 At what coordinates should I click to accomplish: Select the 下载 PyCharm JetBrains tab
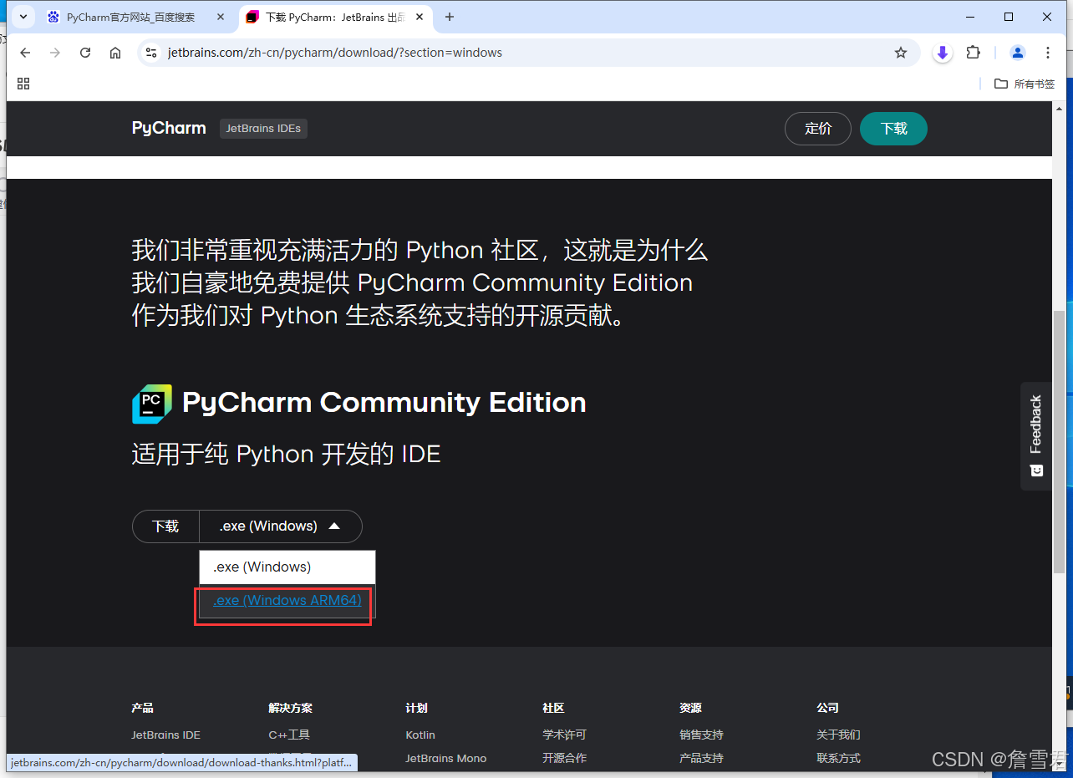pos(336,17)
